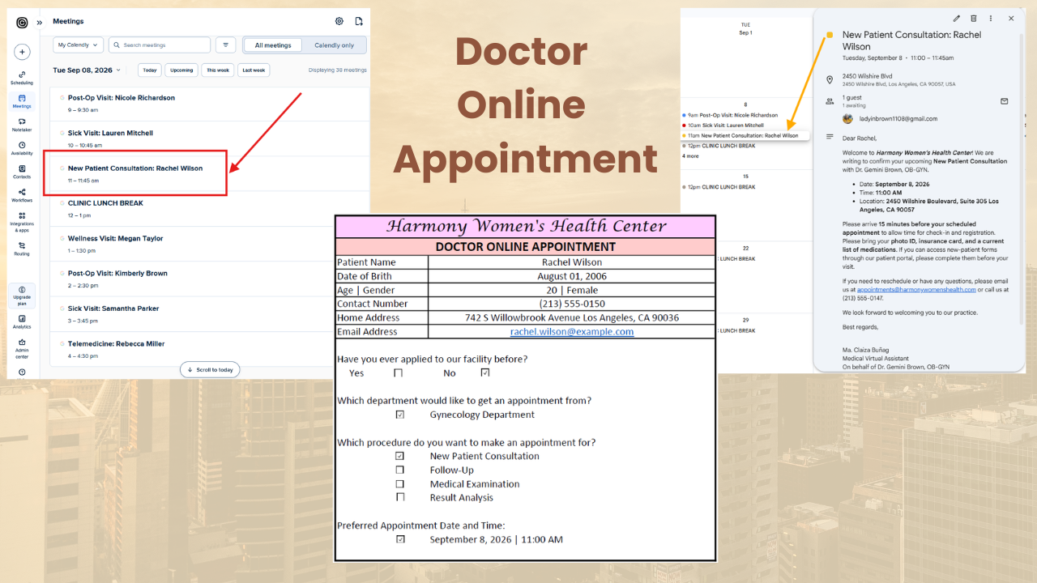
Task: Tick the Follow-Up procedure checkbox
Action: 399,470
